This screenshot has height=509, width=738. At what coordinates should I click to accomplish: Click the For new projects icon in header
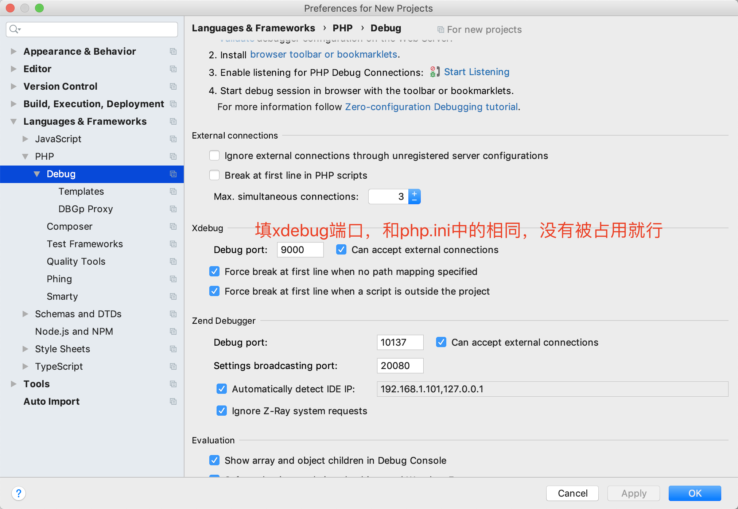click(440, 30)
